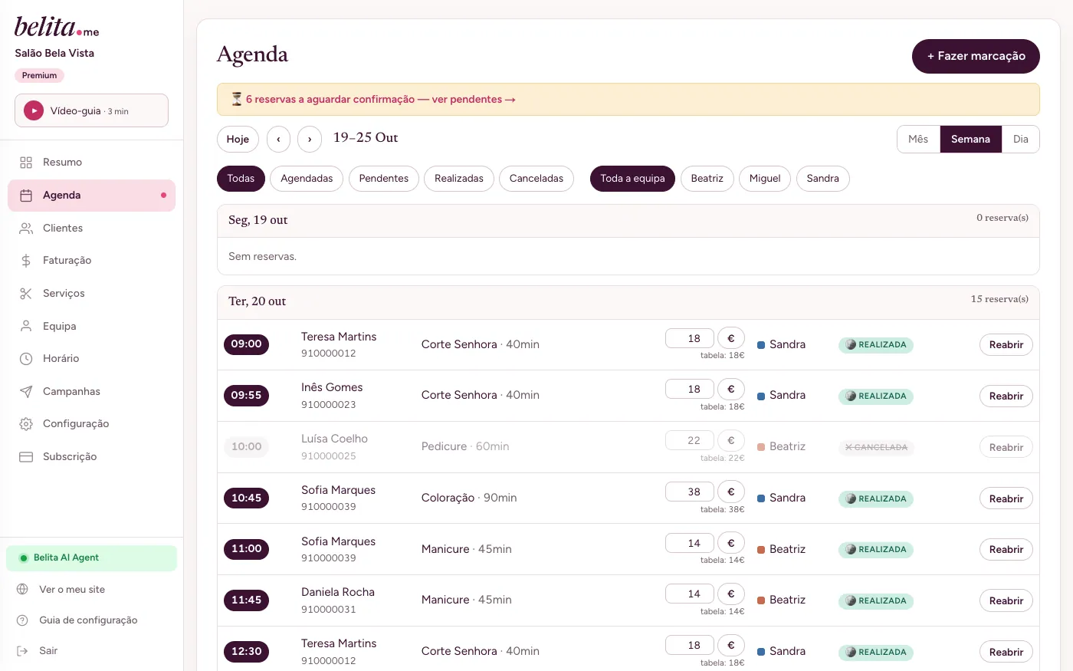
Task: Filter reservations by Pendentes
Action: point(384,178)
